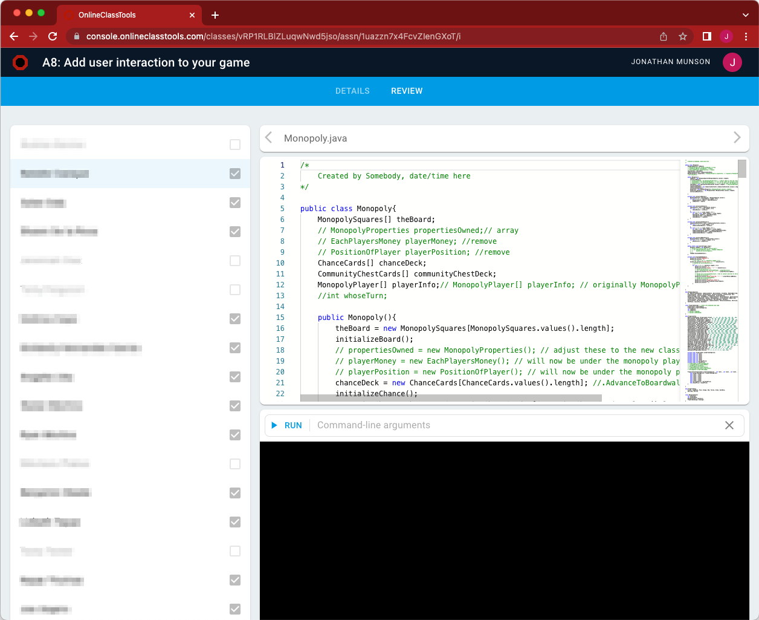759x620 pixels.
Task: Click line 'public class Monopoly{'
Action: (348, 209)
